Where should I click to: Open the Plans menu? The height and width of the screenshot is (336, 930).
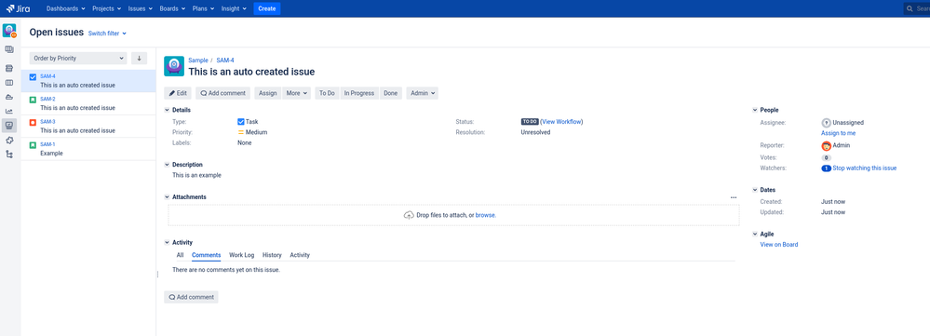click(203, 8)
